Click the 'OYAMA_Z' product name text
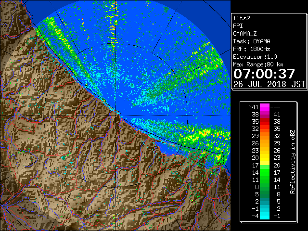 pyautogui.click(x=245, y=34)
